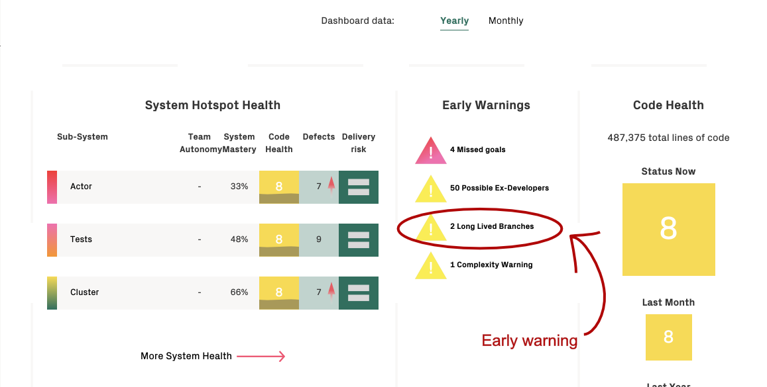The height and width of the screenshot is (387, 767).
Task: Click the delivery risk icon for Actor
Action: pyautogui.click(x=358, y=187)
